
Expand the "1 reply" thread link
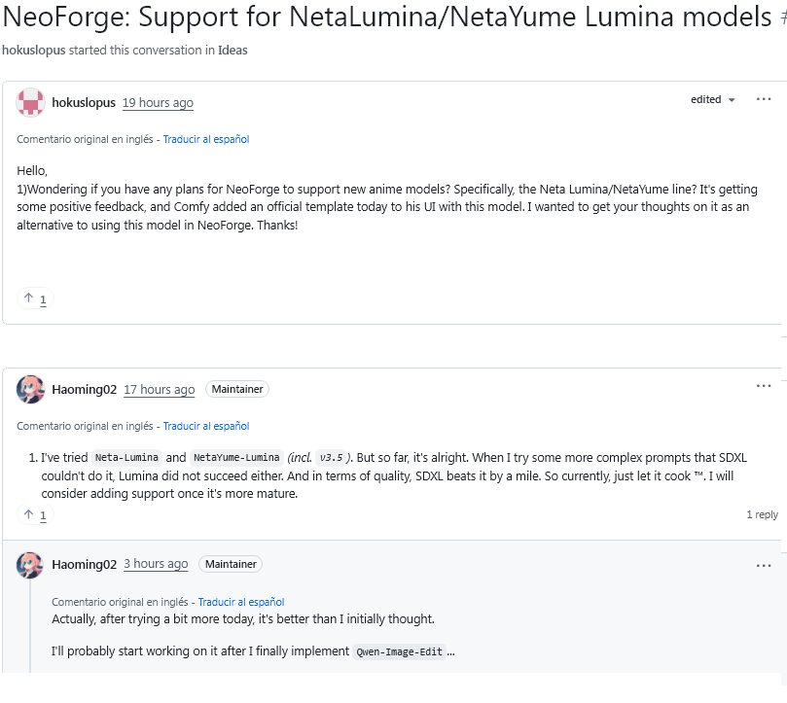pos(762,514)
